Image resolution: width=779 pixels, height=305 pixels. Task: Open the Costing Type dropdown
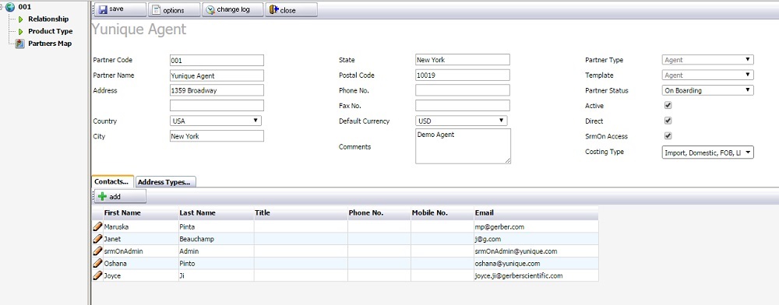[708, 152]
